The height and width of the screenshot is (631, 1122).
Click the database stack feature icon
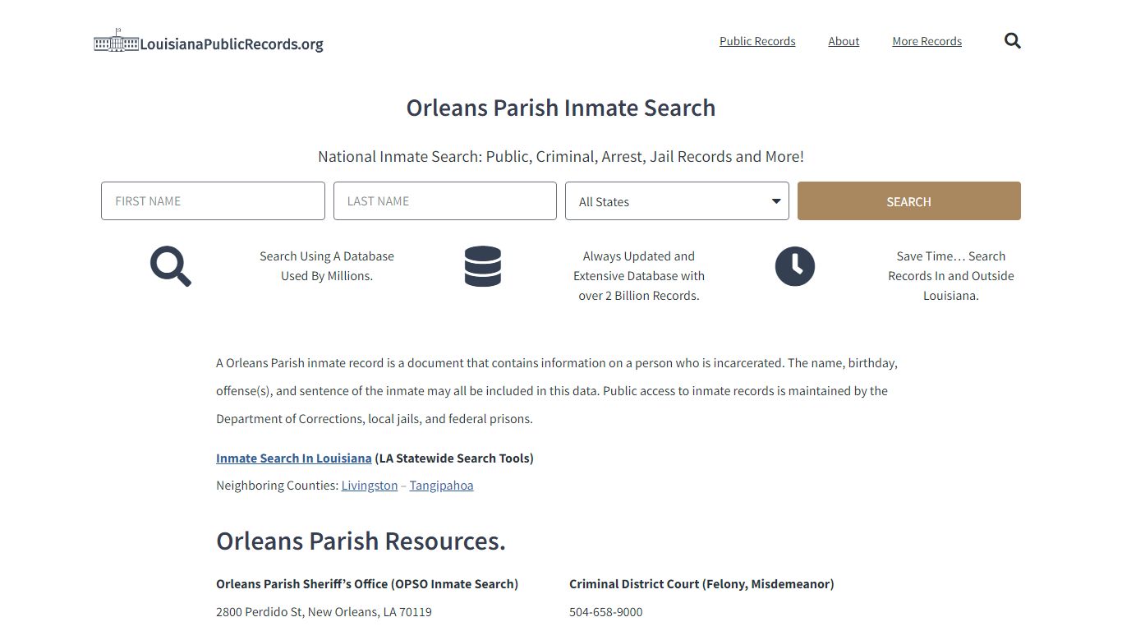[x=483, y=266]
